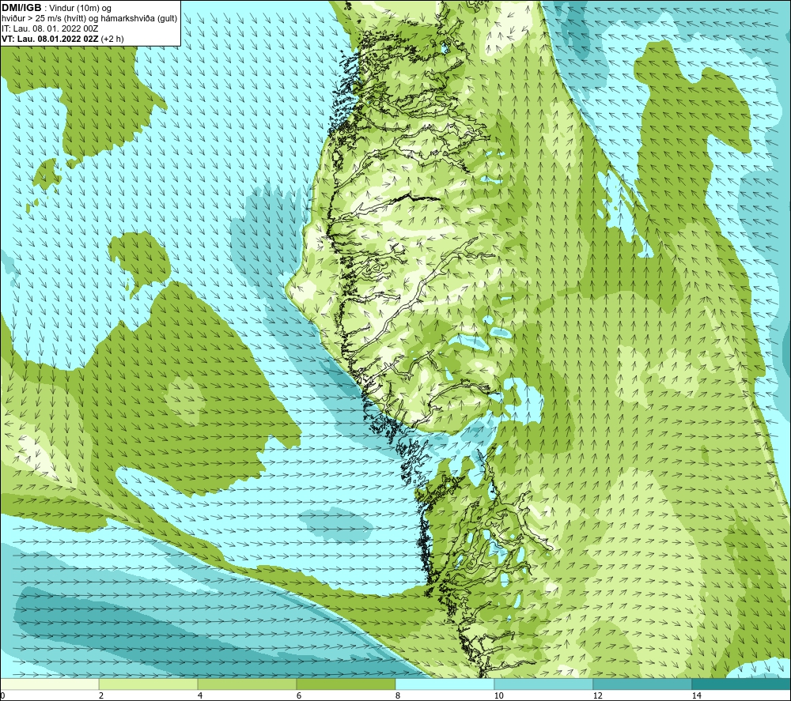Click the dark green 6–8 legend swatch
Image resolution: width=791 pixels, height=701 pixels.
tap(346, 684)
